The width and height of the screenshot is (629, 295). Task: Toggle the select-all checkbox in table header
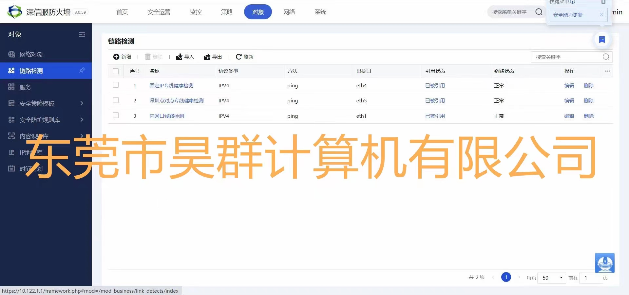[x=116, y=71]
